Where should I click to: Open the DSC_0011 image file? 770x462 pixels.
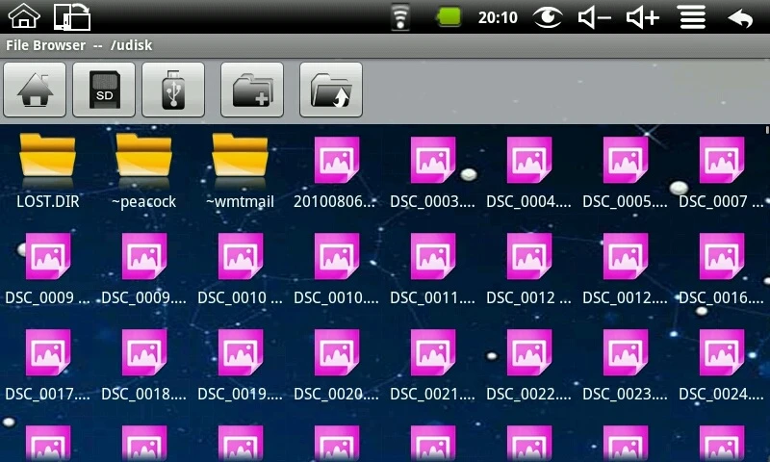(432, 269)
